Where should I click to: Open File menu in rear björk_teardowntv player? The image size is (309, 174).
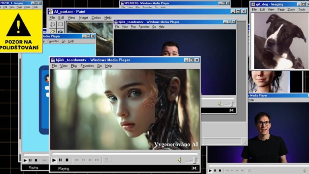[117, 27]
